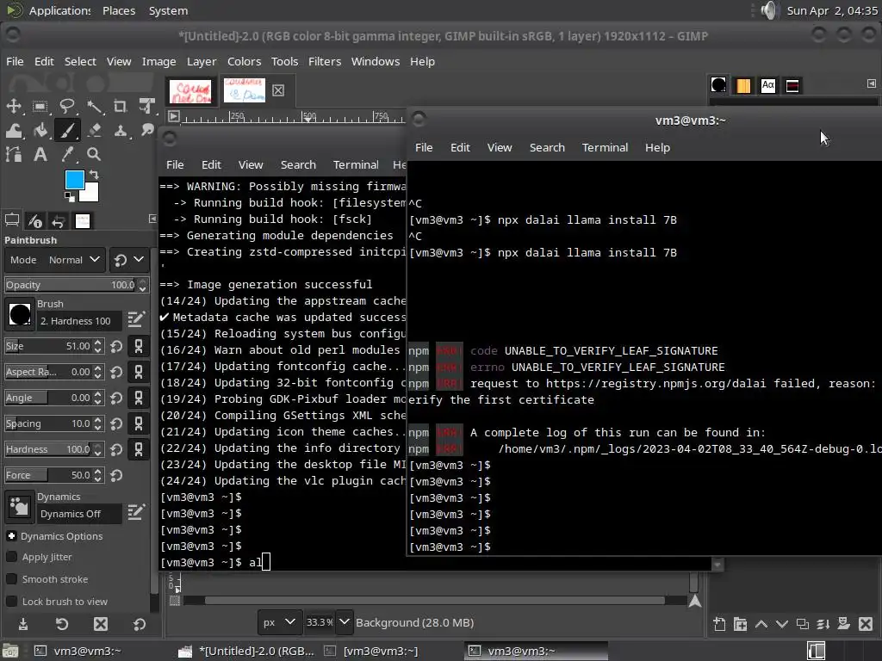Screen dimensions: 882x661
Task: Reset colors to default black and white
Action: (69, 197)
